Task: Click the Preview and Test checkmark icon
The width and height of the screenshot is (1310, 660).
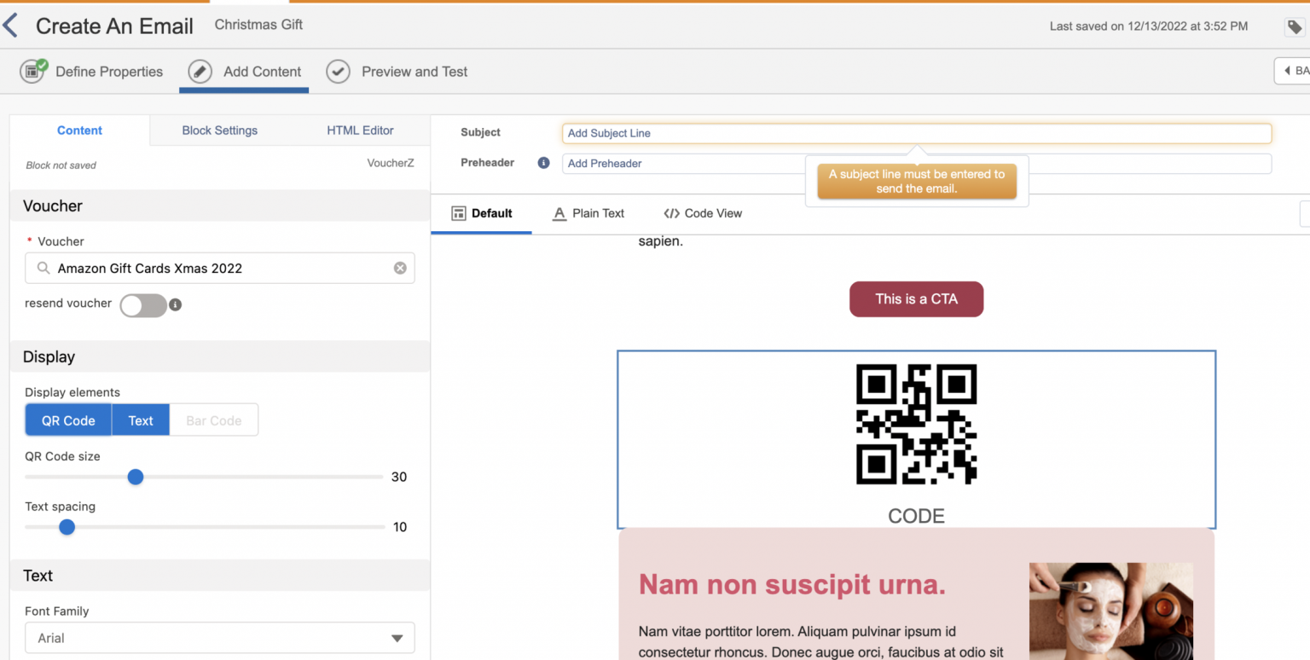Action: coord(338,72)
